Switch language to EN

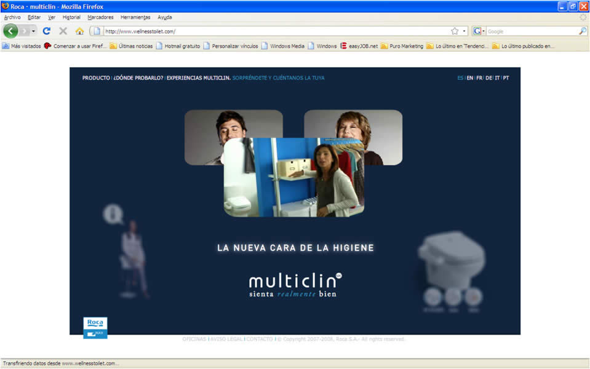click(469, 78)
